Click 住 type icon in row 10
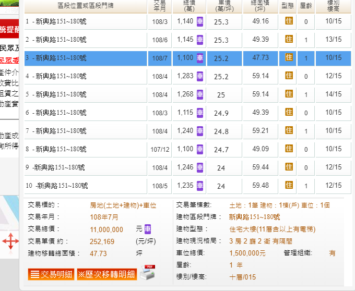355x291 pixels. [289, 185]
